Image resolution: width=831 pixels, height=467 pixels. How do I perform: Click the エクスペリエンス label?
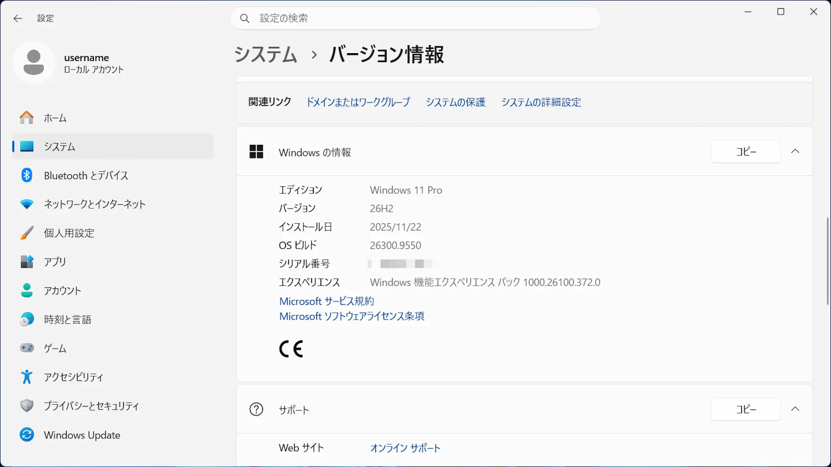click(309, 282)
